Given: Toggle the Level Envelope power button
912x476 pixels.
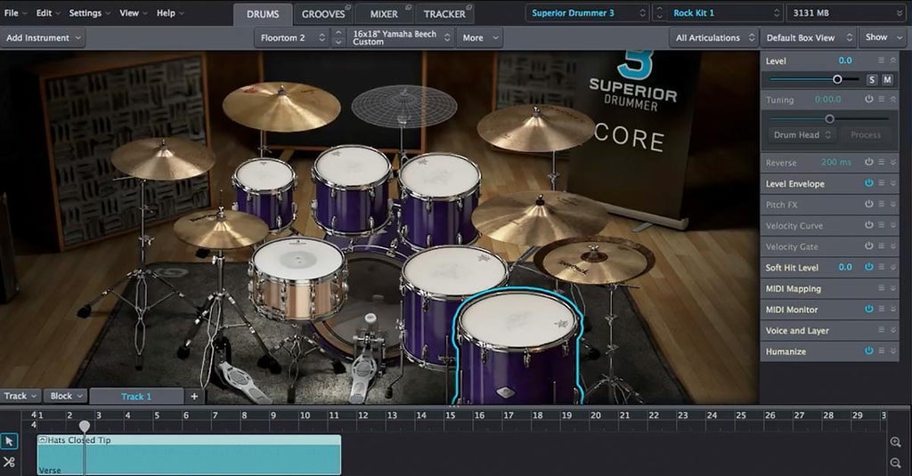Looking at the screenshot, I should click(x=868, y=183).
